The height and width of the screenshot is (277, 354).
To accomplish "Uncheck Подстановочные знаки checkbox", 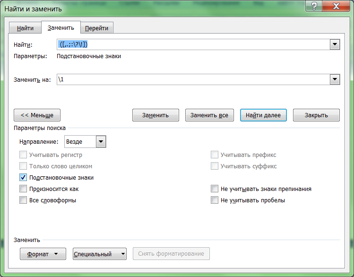I will [x=23, y=177].
